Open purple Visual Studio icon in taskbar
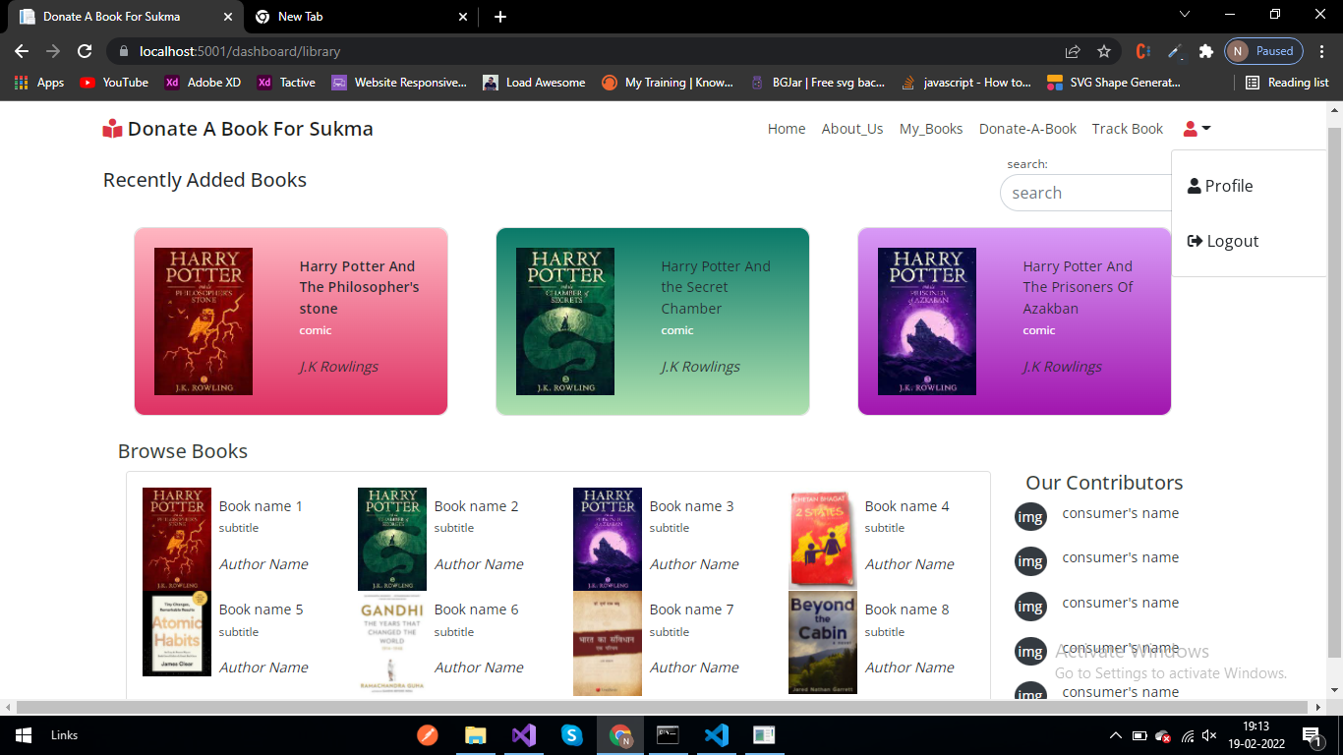The height and width of the screenshot is (755, 1343). pyautogui.click(x=524, y=735)
